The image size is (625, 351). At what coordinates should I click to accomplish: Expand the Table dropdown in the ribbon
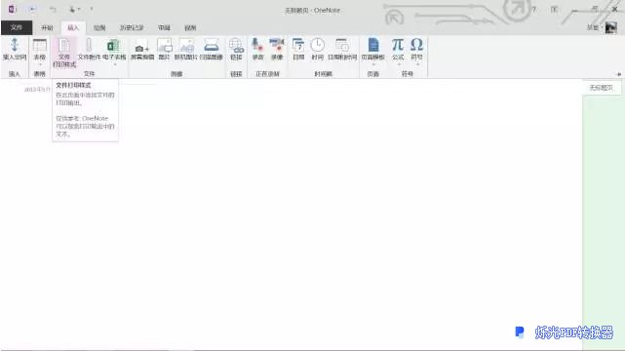tap(39, 64)
